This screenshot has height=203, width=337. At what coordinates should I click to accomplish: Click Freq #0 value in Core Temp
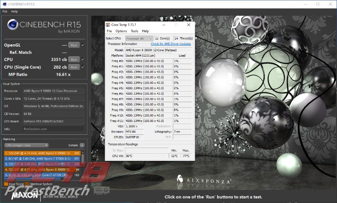pos(149,61)
